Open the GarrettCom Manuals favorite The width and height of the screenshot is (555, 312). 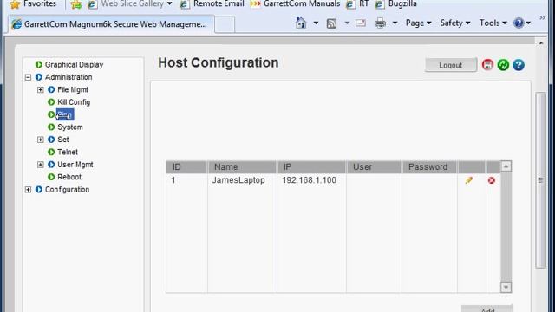pyautogui.click(x=295, y=4)
